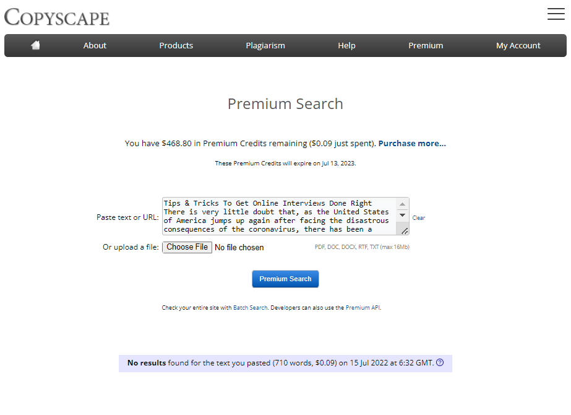Click the Premium Search page heading
The image size is (571, 415).
point(286,104)
